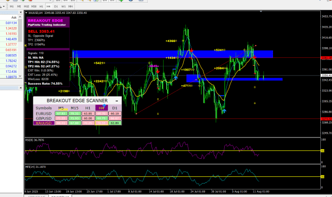
Task: Click Market Watch scrollbar up arrow
Action: pyautogui.click(x=20, y=17)
